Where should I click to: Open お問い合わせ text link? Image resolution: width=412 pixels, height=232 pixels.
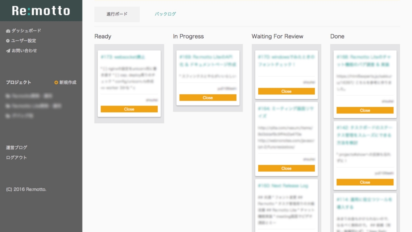tap(24, 51)
